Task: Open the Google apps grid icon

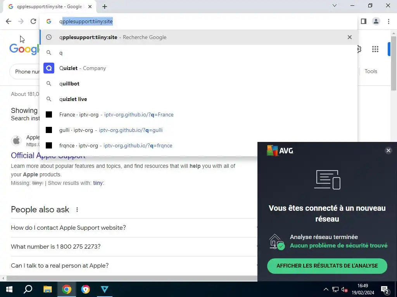Action: pos(375,49)
